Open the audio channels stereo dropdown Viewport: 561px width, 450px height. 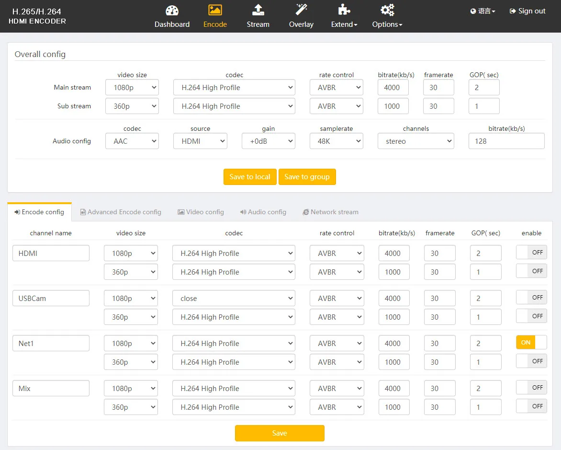click(x=415, y=141)
